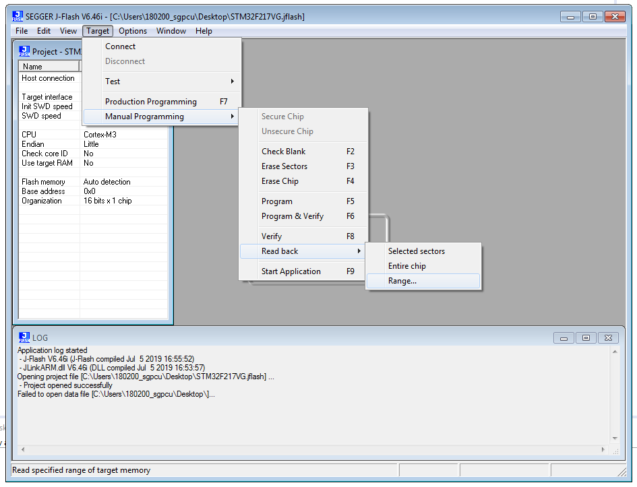
Task: Expand the Test submenu
Action: [162, 81]
